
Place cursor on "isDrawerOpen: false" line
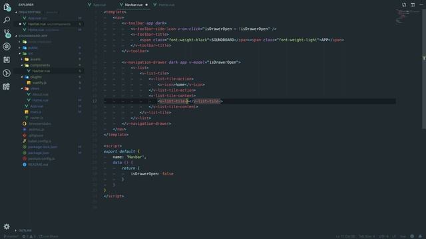pyautogui.click(x=152, y=174)
